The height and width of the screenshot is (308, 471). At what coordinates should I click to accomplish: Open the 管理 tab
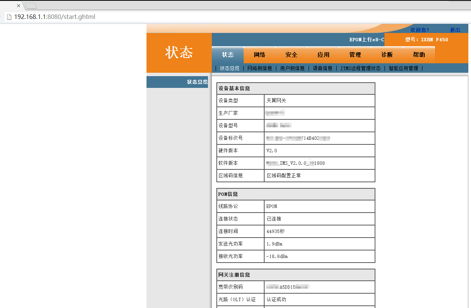tap(355, 55)
